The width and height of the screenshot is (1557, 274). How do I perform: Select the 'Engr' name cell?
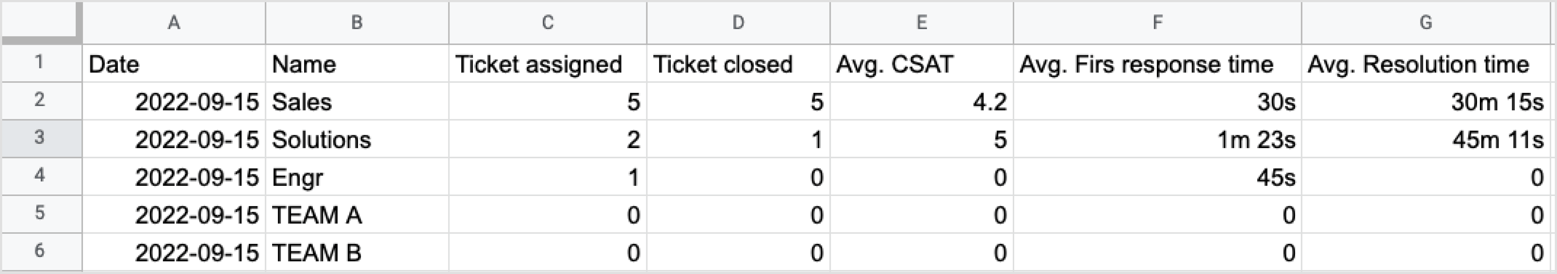coord(356,177)
